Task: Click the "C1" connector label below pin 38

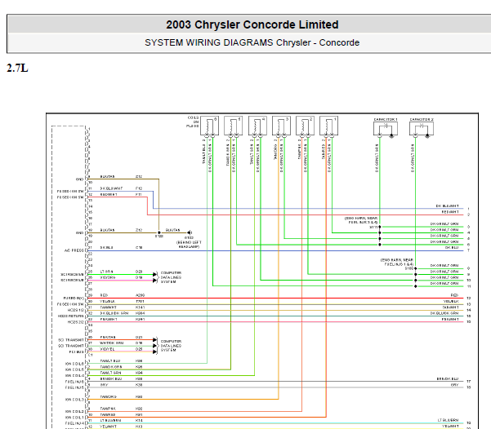Action: coord(91,355)
